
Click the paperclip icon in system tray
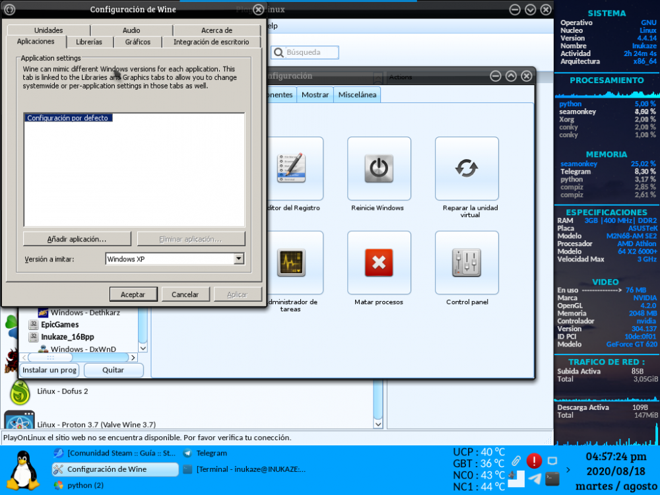coord(516,460)
